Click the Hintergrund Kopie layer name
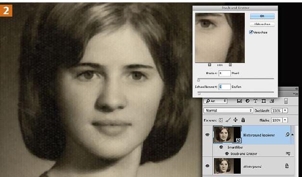Viewport: 302px width, 177px height. (x=259, y=135)
